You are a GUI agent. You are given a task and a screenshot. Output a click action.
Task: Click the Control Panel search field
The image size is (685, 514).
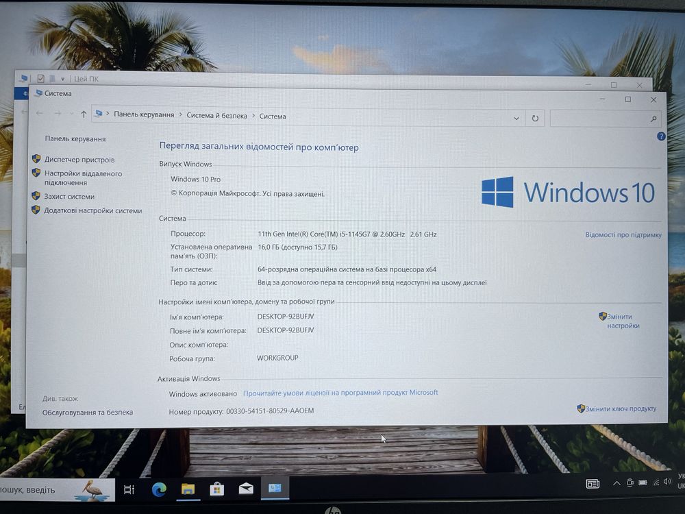point(605,119)
